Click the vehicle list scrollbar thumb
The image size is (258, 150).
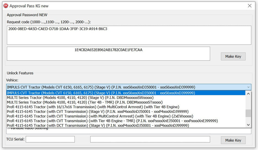point(248,113)
